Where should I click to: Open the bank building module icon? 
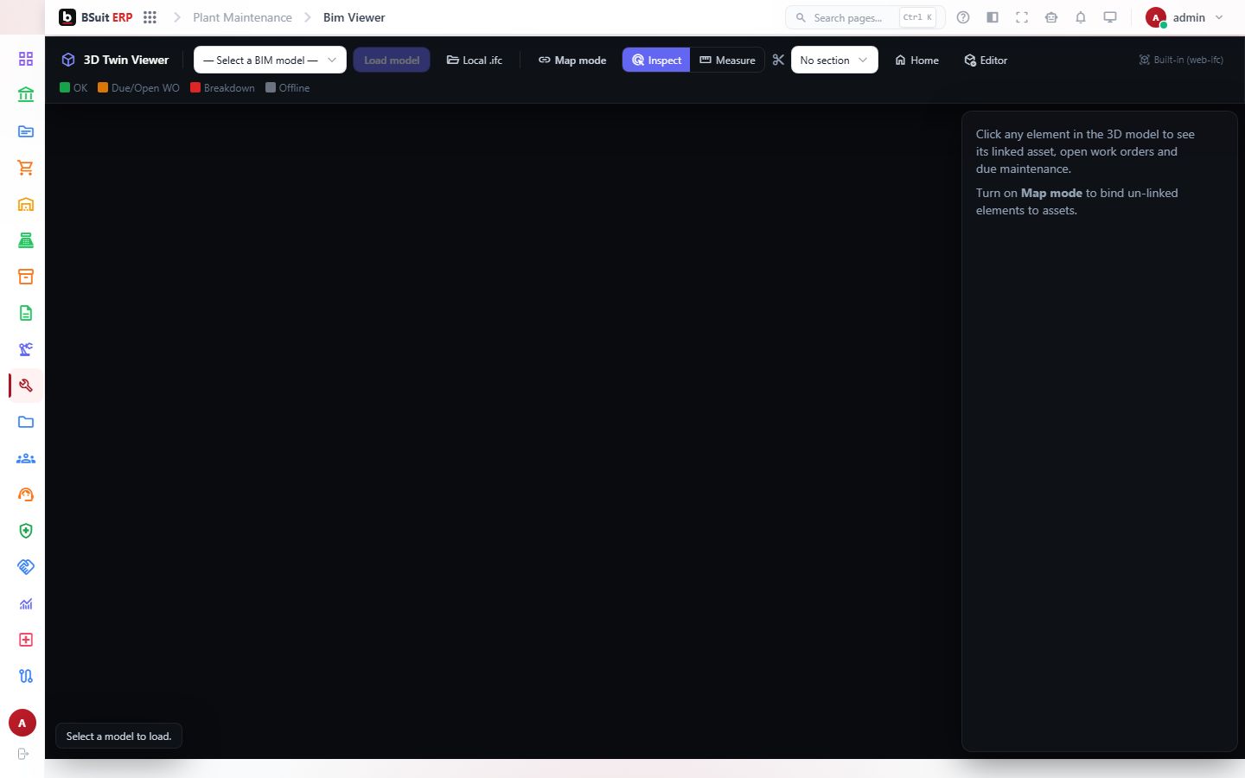(26, 95)
